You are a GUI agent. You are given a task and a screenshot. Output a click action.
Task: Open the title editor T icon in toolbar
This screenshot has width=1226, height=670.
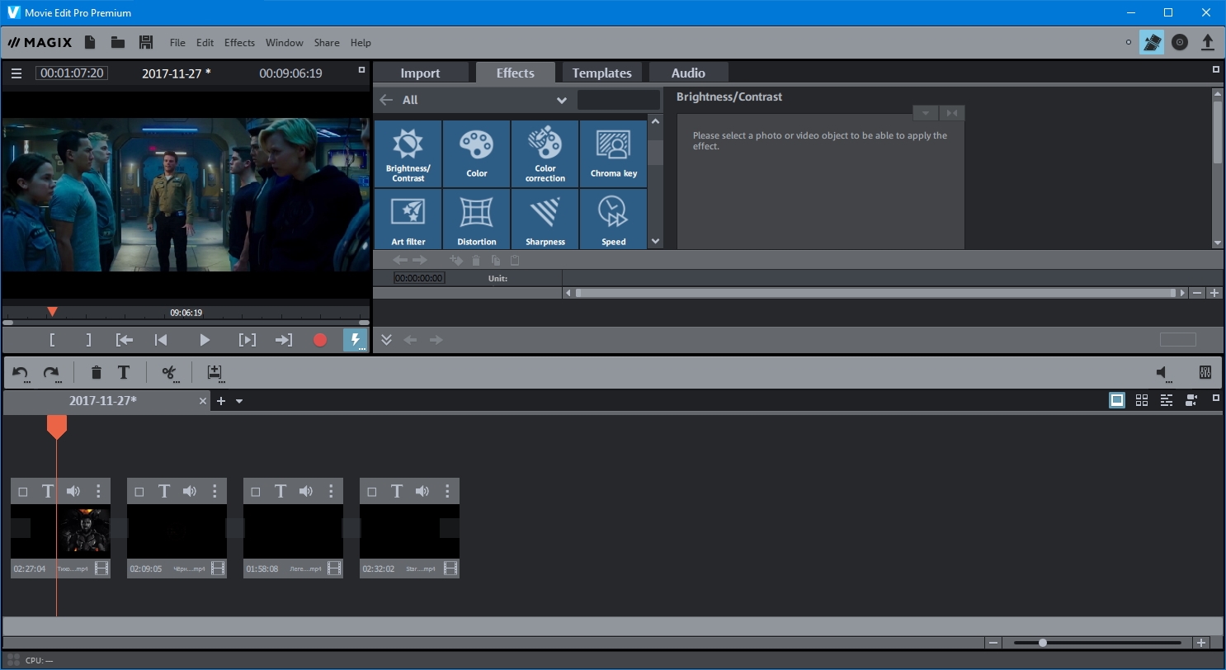pos(124,373)
